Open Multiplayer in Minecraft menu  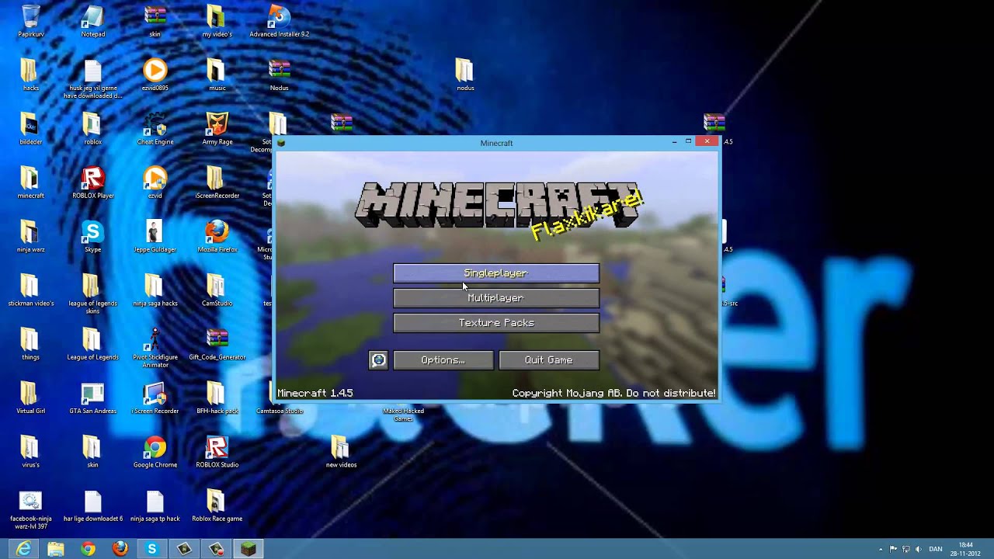click(x=496, y=298)
